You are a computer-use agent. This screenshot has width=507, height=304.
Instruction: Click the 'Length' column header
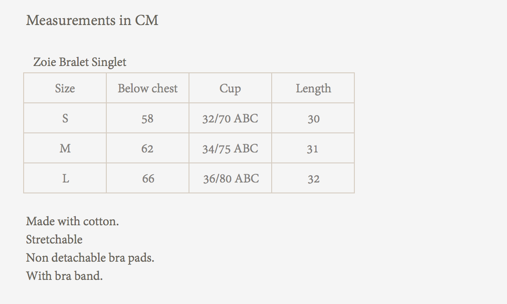click(x=313, y=88)
